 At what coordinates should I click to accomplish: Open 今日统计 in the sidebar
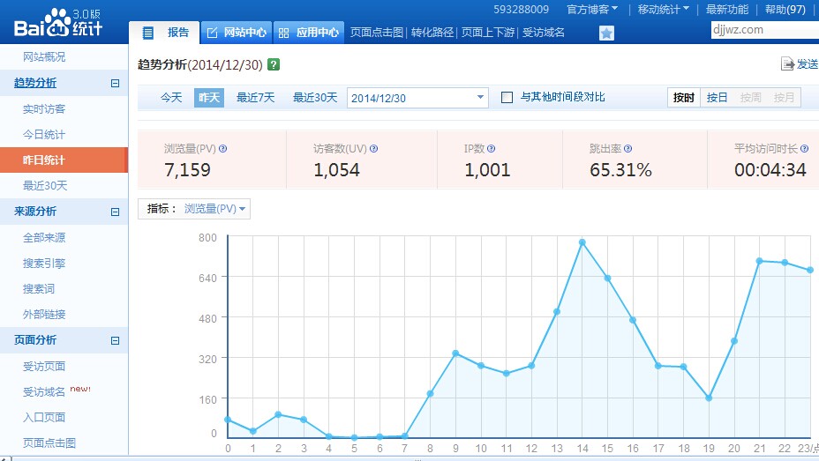pos(44,135)
